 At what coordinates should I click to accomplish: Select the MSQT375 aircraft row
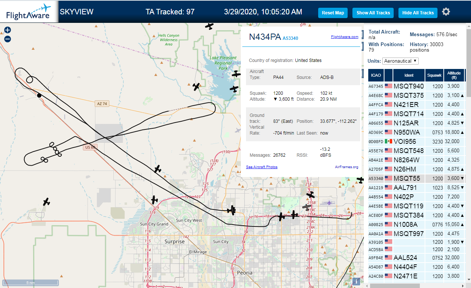tap(416, 96)
